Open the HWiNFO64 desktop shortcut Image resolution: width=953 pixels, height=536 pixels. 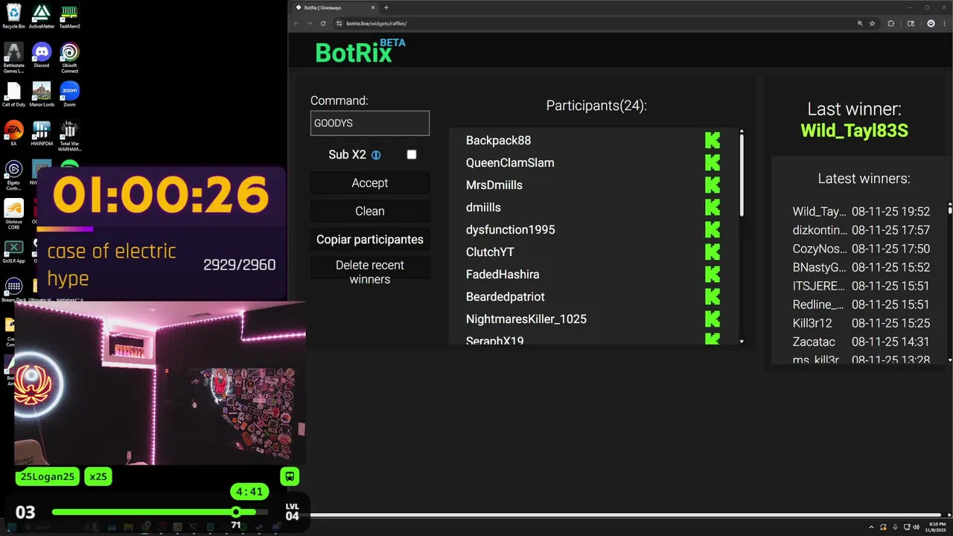[x=42, y=133]
